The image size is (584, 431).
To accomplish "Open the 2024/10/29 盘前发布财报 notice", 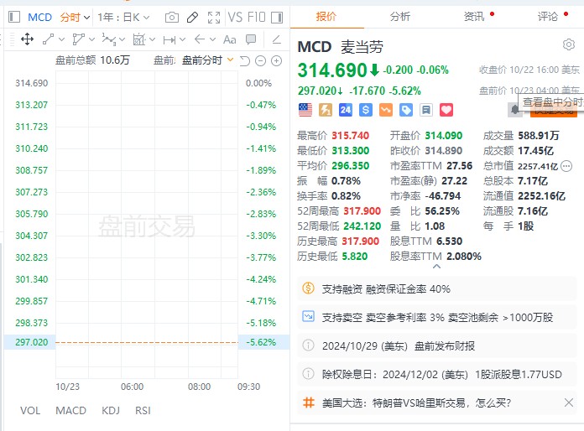I will coord(437,345).
